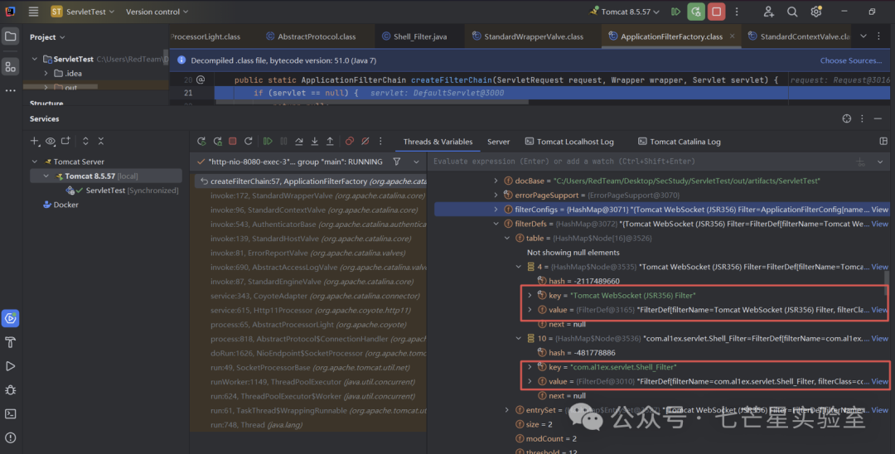Screen dimensions: 895x454
Task: Open the main hamburger menu
Action: [x=34, y=12]
